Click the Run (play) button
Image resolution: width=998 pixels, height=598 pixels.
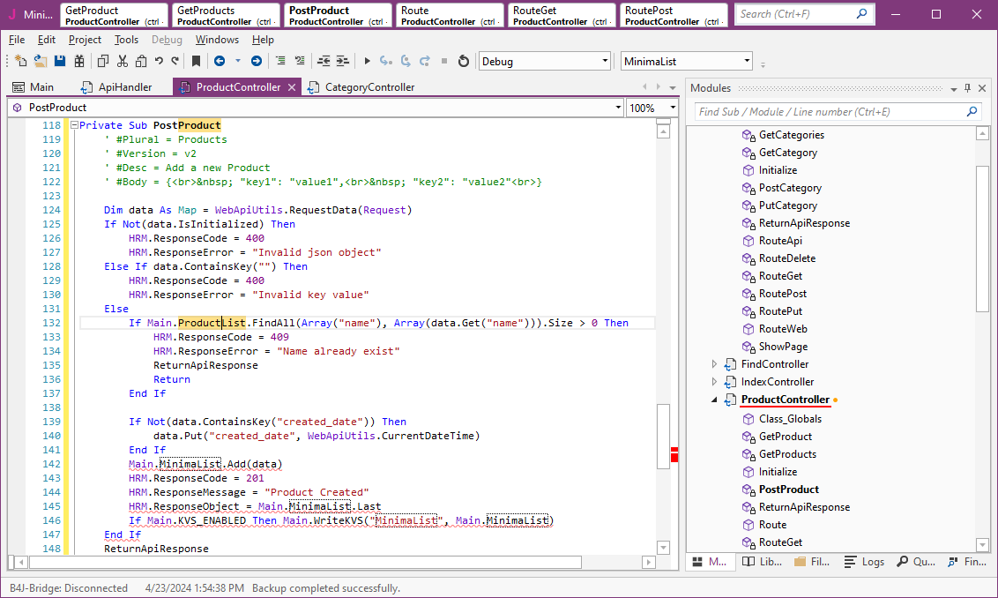(367, 61)
